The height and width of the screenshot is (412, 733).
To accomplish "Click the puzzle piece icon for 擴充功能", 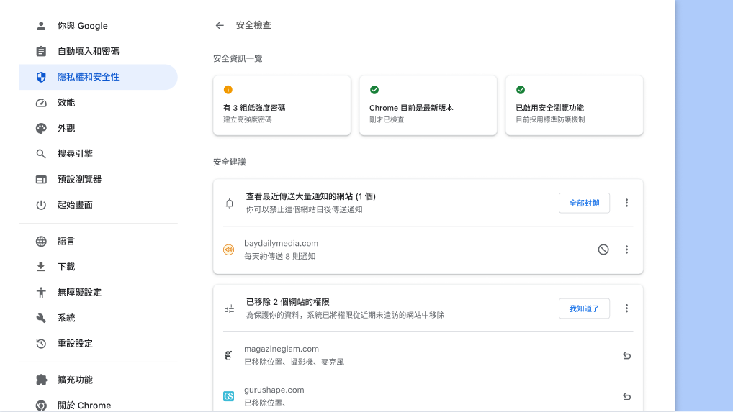I will (41, 380).
